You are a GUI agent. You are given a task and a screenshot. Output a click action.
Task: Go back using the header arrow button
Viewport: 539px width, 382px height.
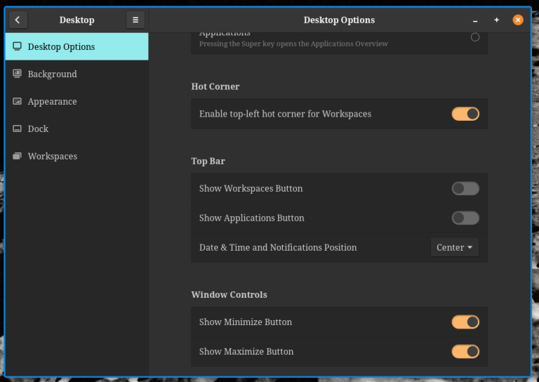(18, 20)
